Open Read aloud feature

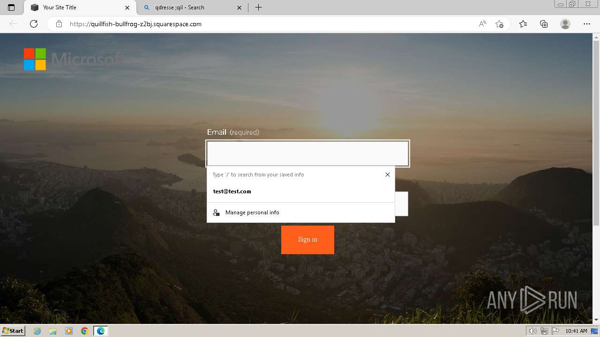pyautogui.click(x=482, y=24)
